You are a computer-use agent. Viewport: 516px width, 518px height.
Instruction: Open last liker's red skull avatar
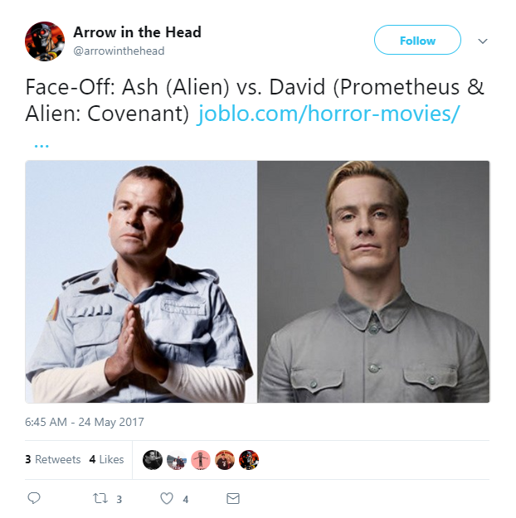249,459
